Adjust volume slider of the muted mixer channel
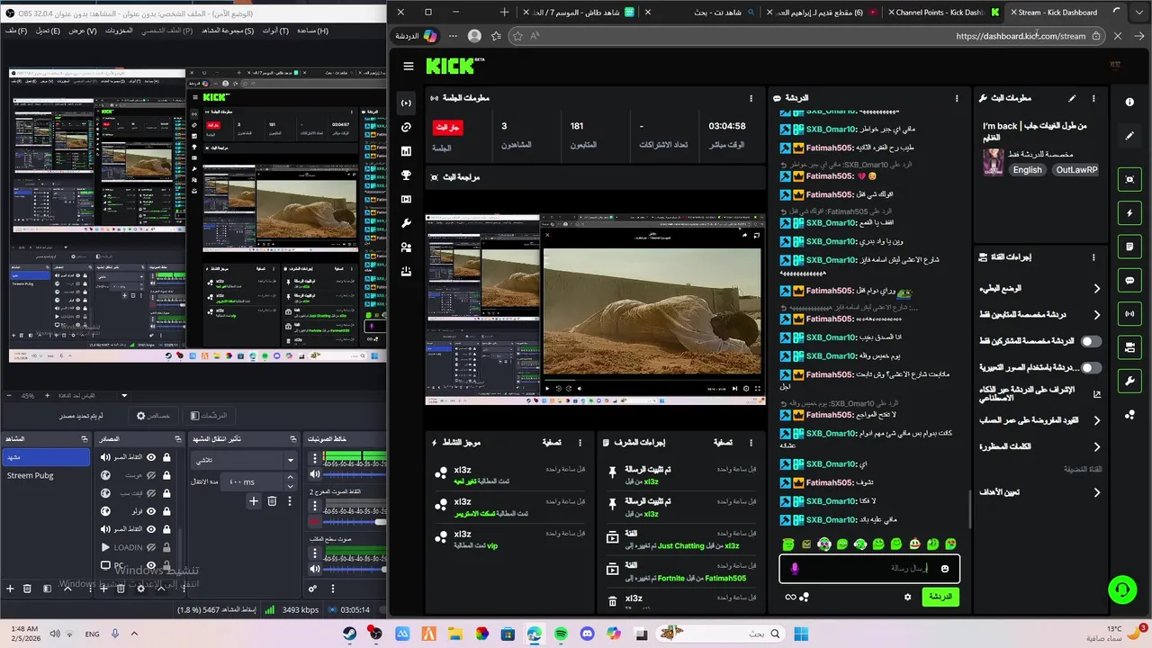Viewport: 1152px width, 648px height. point(354,522)
